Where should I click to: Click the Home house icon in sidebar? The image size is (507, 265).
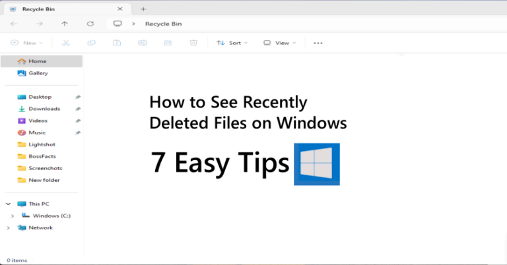22,61
